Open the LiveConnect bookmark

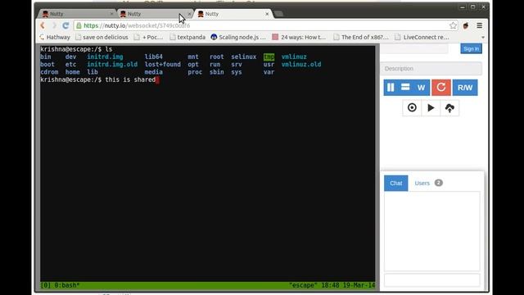click(422, 37)
